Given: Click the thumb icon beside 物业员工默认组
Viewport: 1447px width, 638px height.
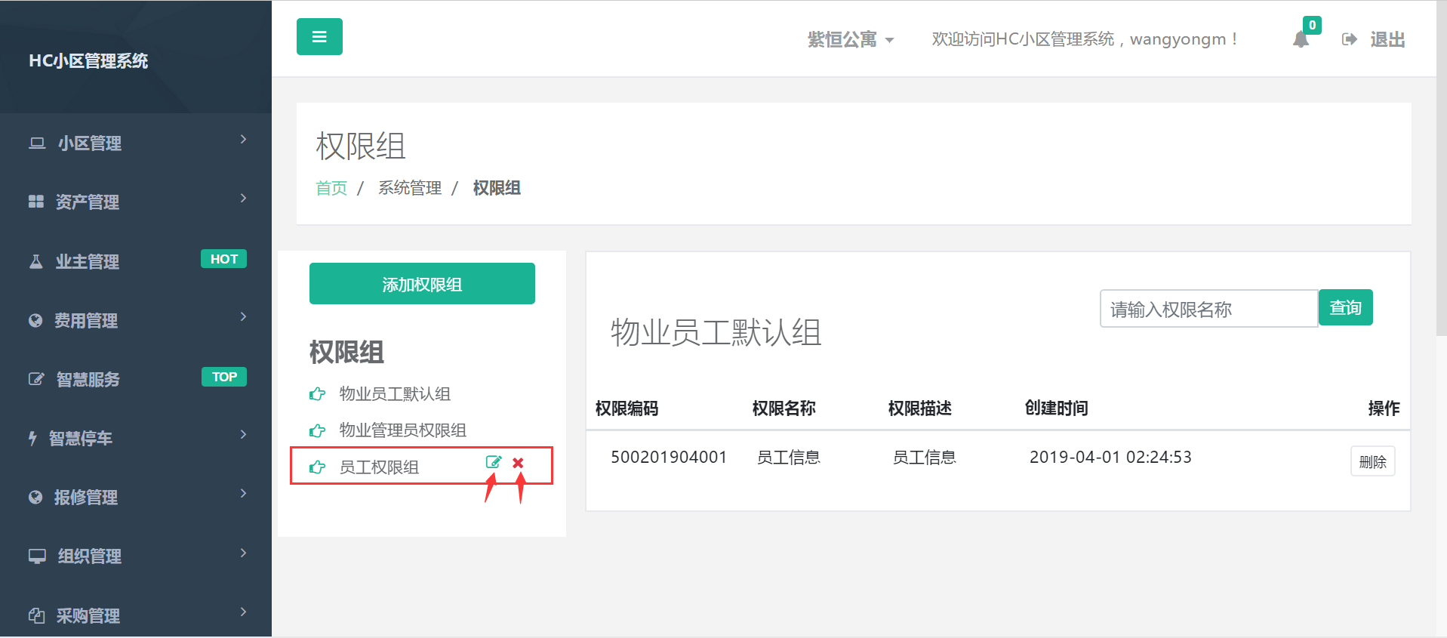Looking at the screenshot, I should tap(318, 394).
